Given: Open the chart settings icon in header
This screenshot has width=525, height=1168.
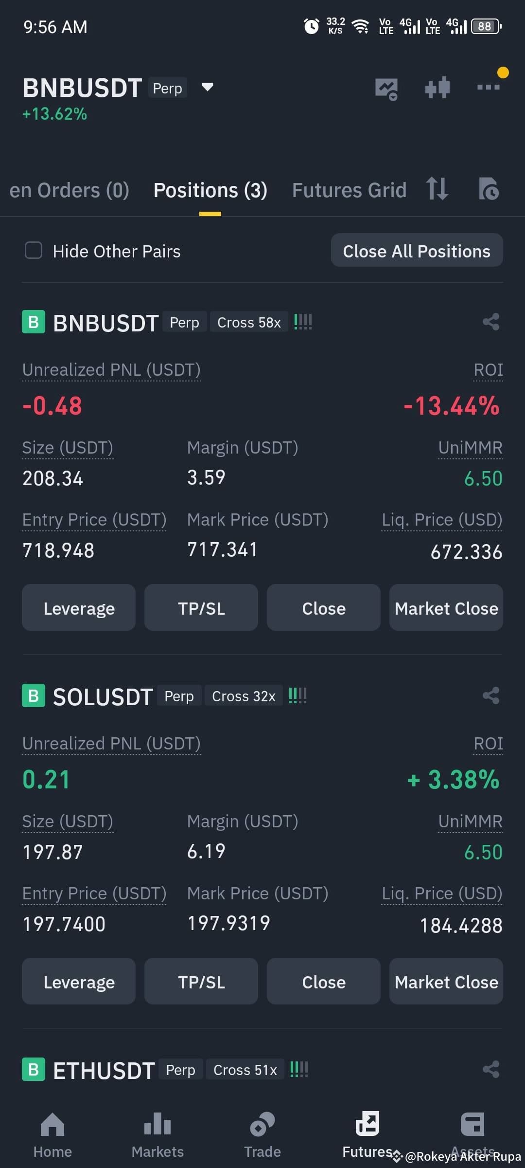Looking at the screenshot, I should [386, 89].
